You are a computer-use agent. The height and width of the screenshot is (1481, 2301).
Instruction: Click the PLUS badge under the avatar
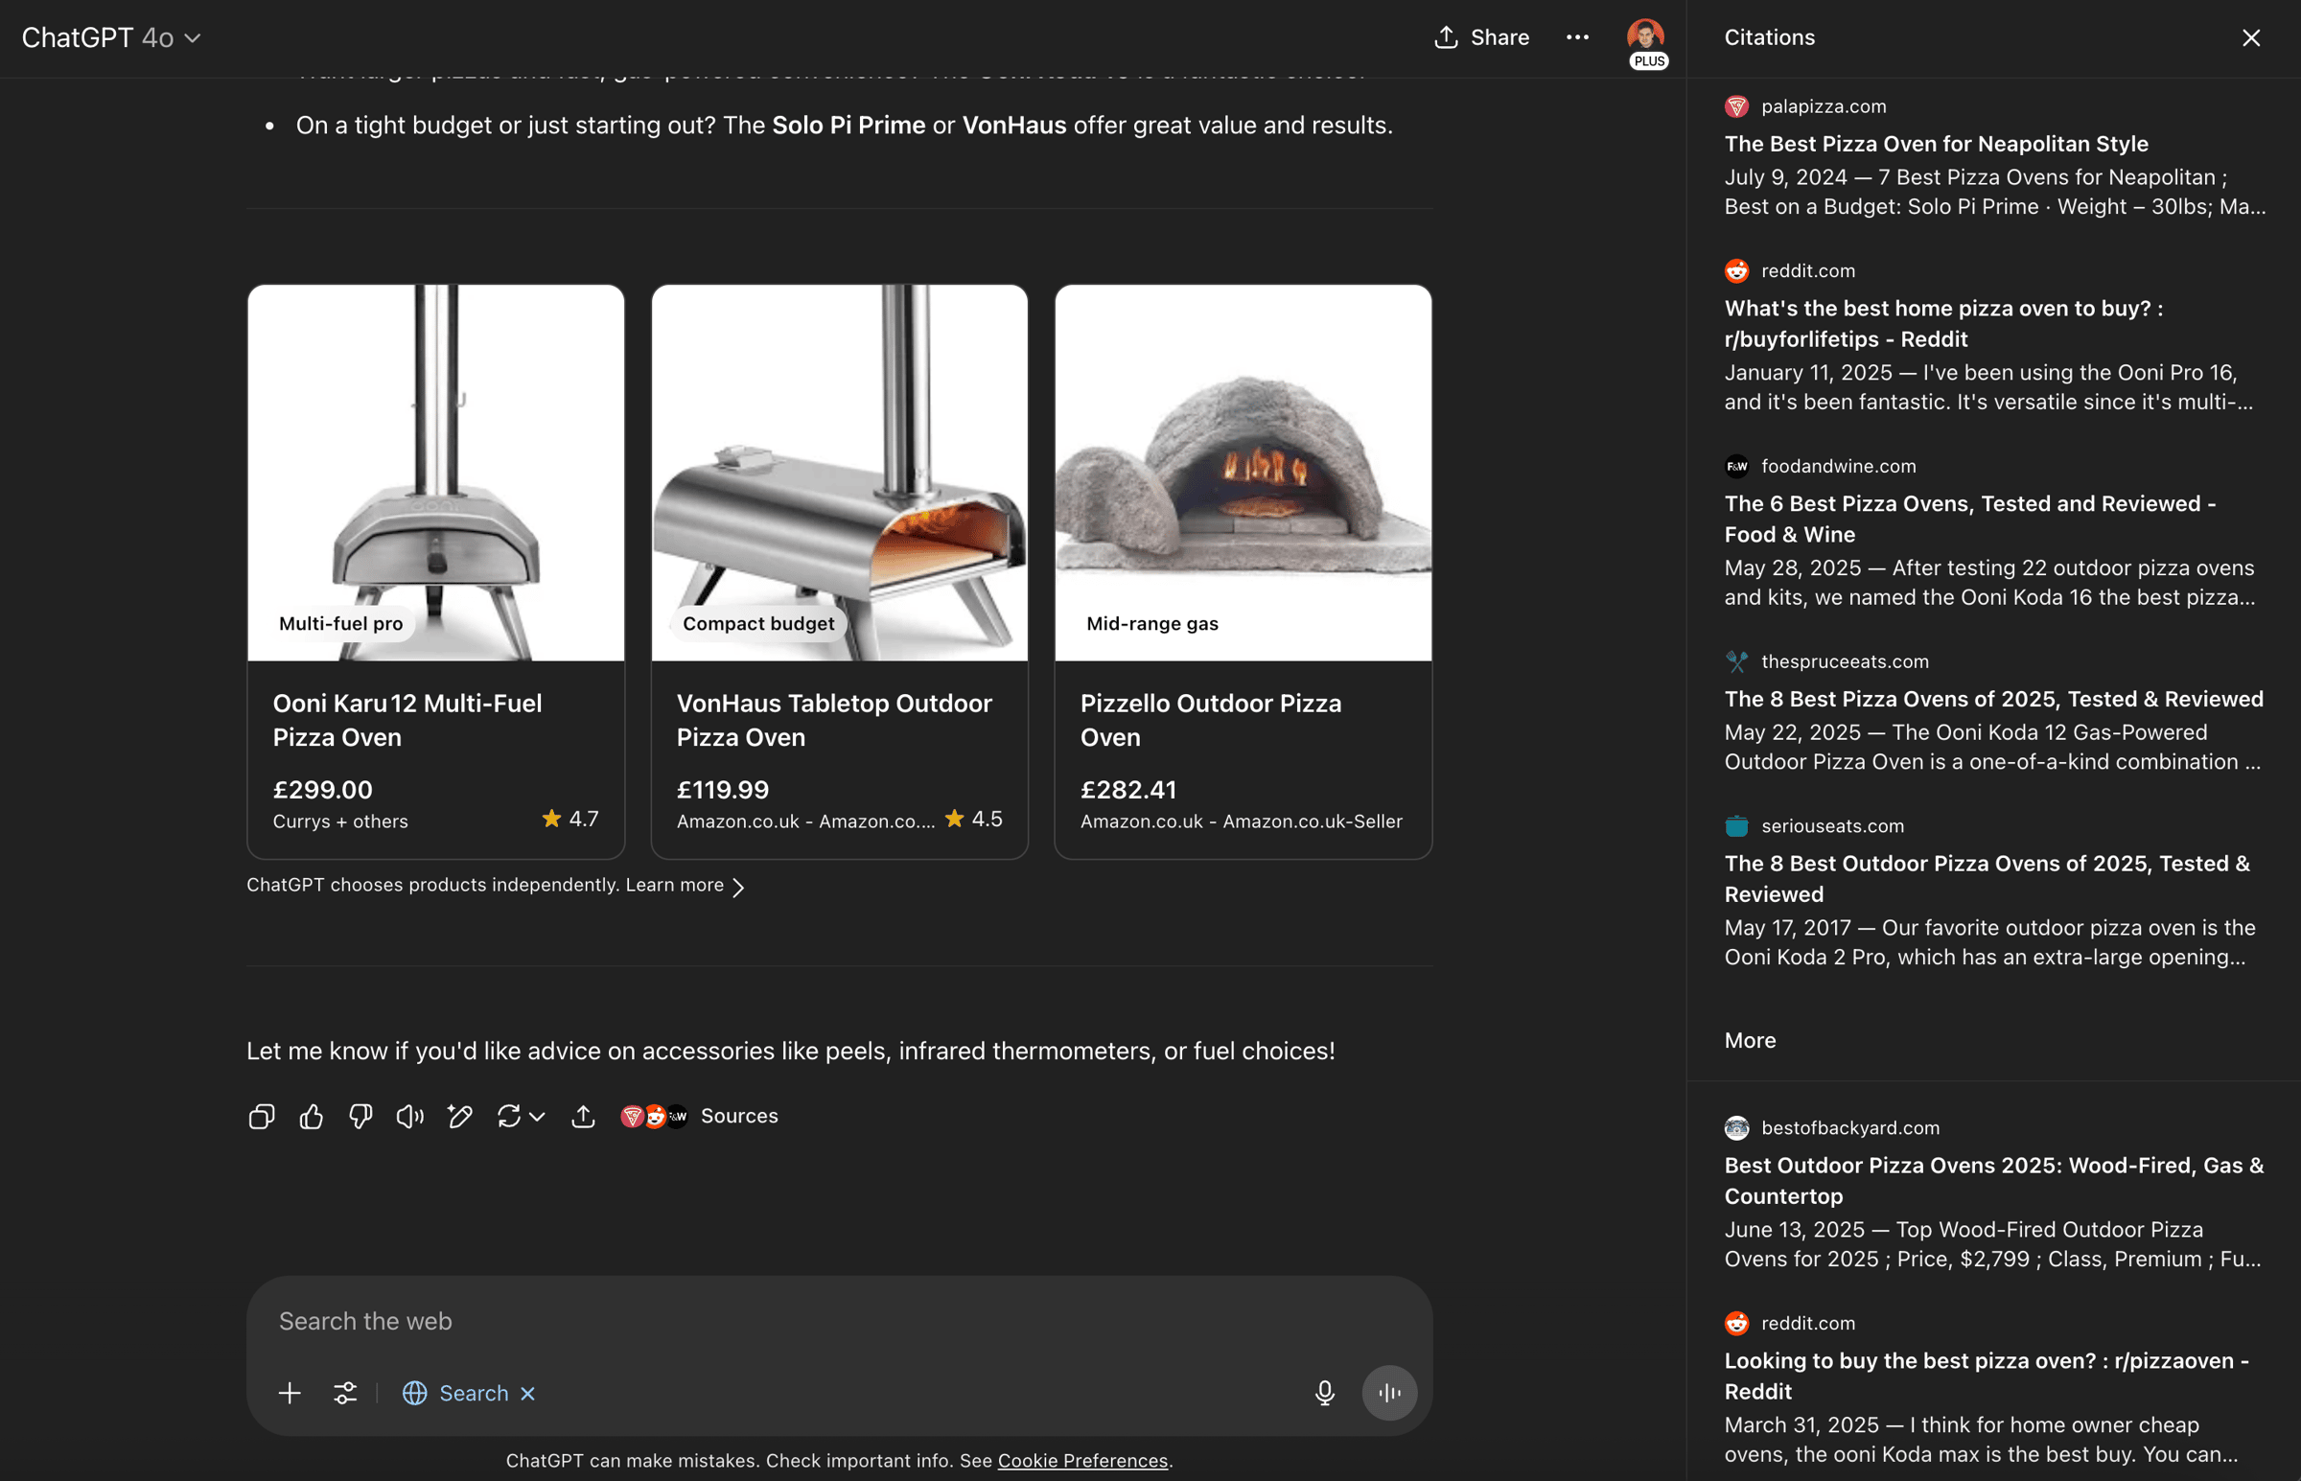(1648, 60)
